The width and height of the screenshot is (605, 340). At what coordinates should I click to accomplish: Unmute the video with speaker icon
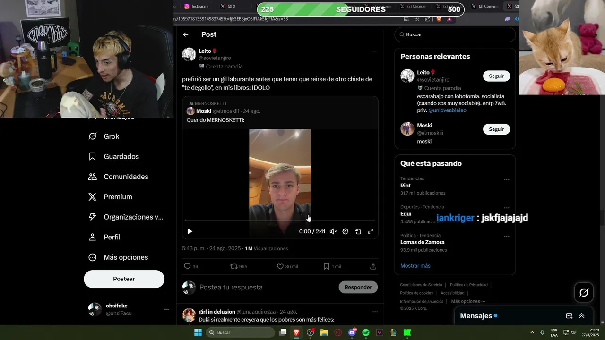(x=333, y=231)
